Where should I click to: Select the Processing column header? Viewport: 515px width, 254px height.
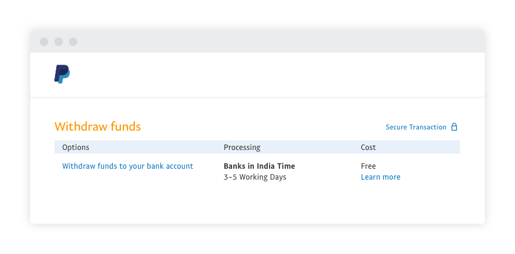coord(242,148)
